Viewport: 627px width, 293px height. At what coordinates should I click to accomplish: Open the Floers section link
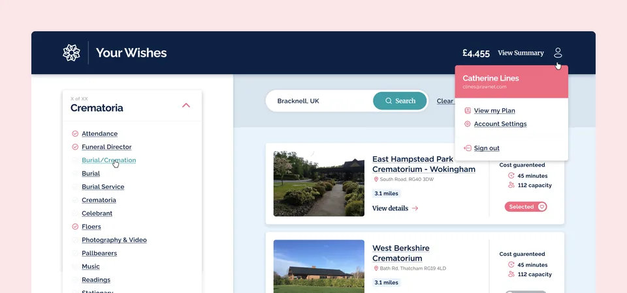point(91,227)
